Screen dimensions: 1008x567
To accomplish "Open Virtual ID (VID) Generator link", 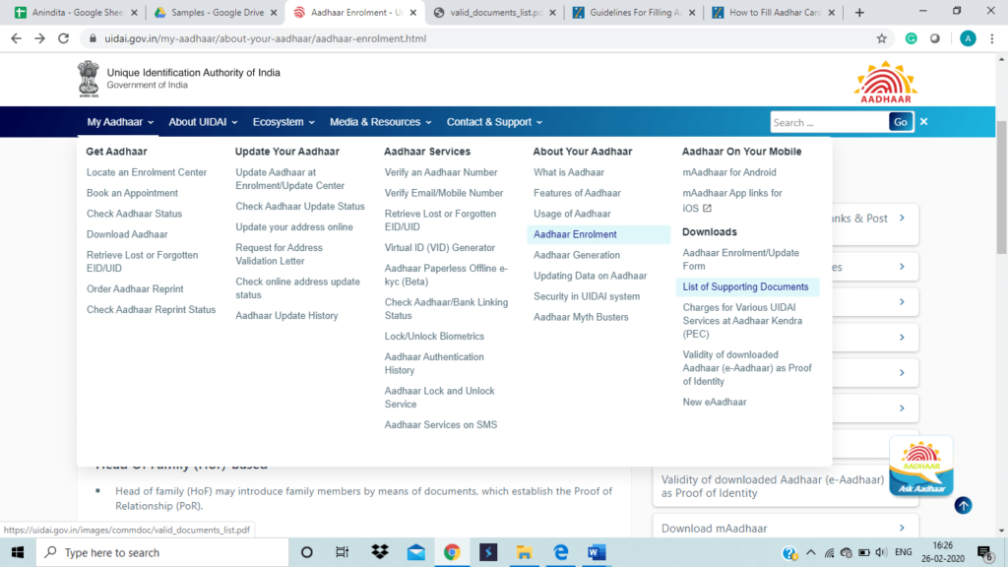I will [440, 247].
